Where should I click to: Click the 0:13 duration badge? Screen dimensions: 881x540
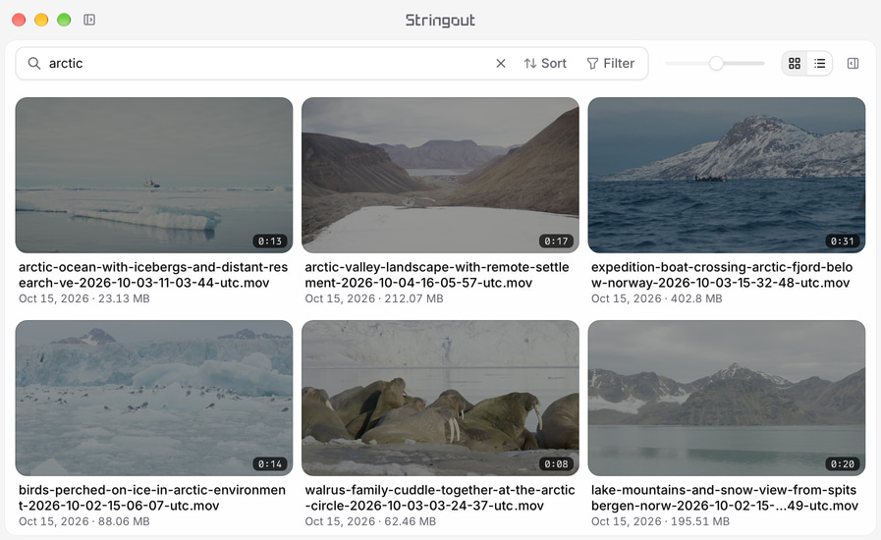pyautogui.click(x=270, y=242)
